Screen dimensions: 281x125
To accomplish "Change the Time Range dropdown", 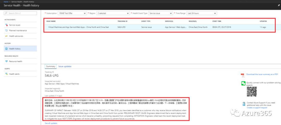I will 202,13.
